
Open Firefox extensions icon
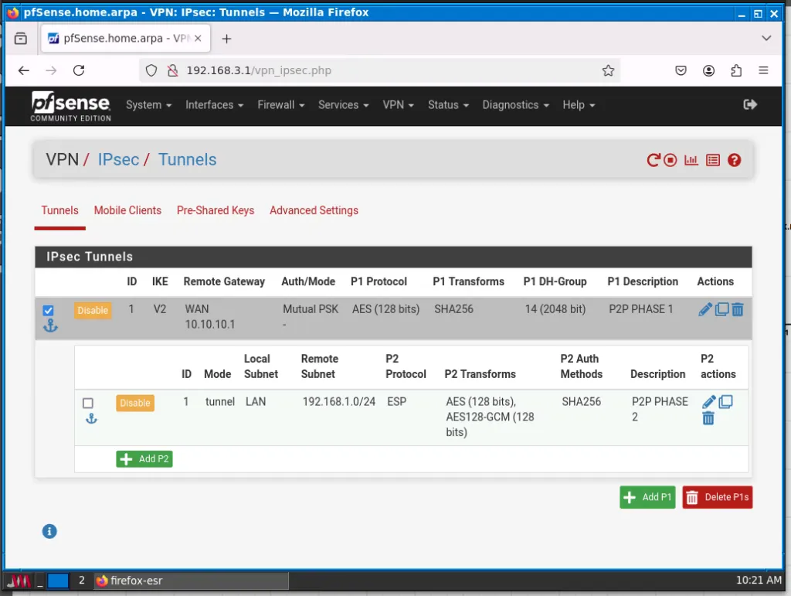click(736, 70)
